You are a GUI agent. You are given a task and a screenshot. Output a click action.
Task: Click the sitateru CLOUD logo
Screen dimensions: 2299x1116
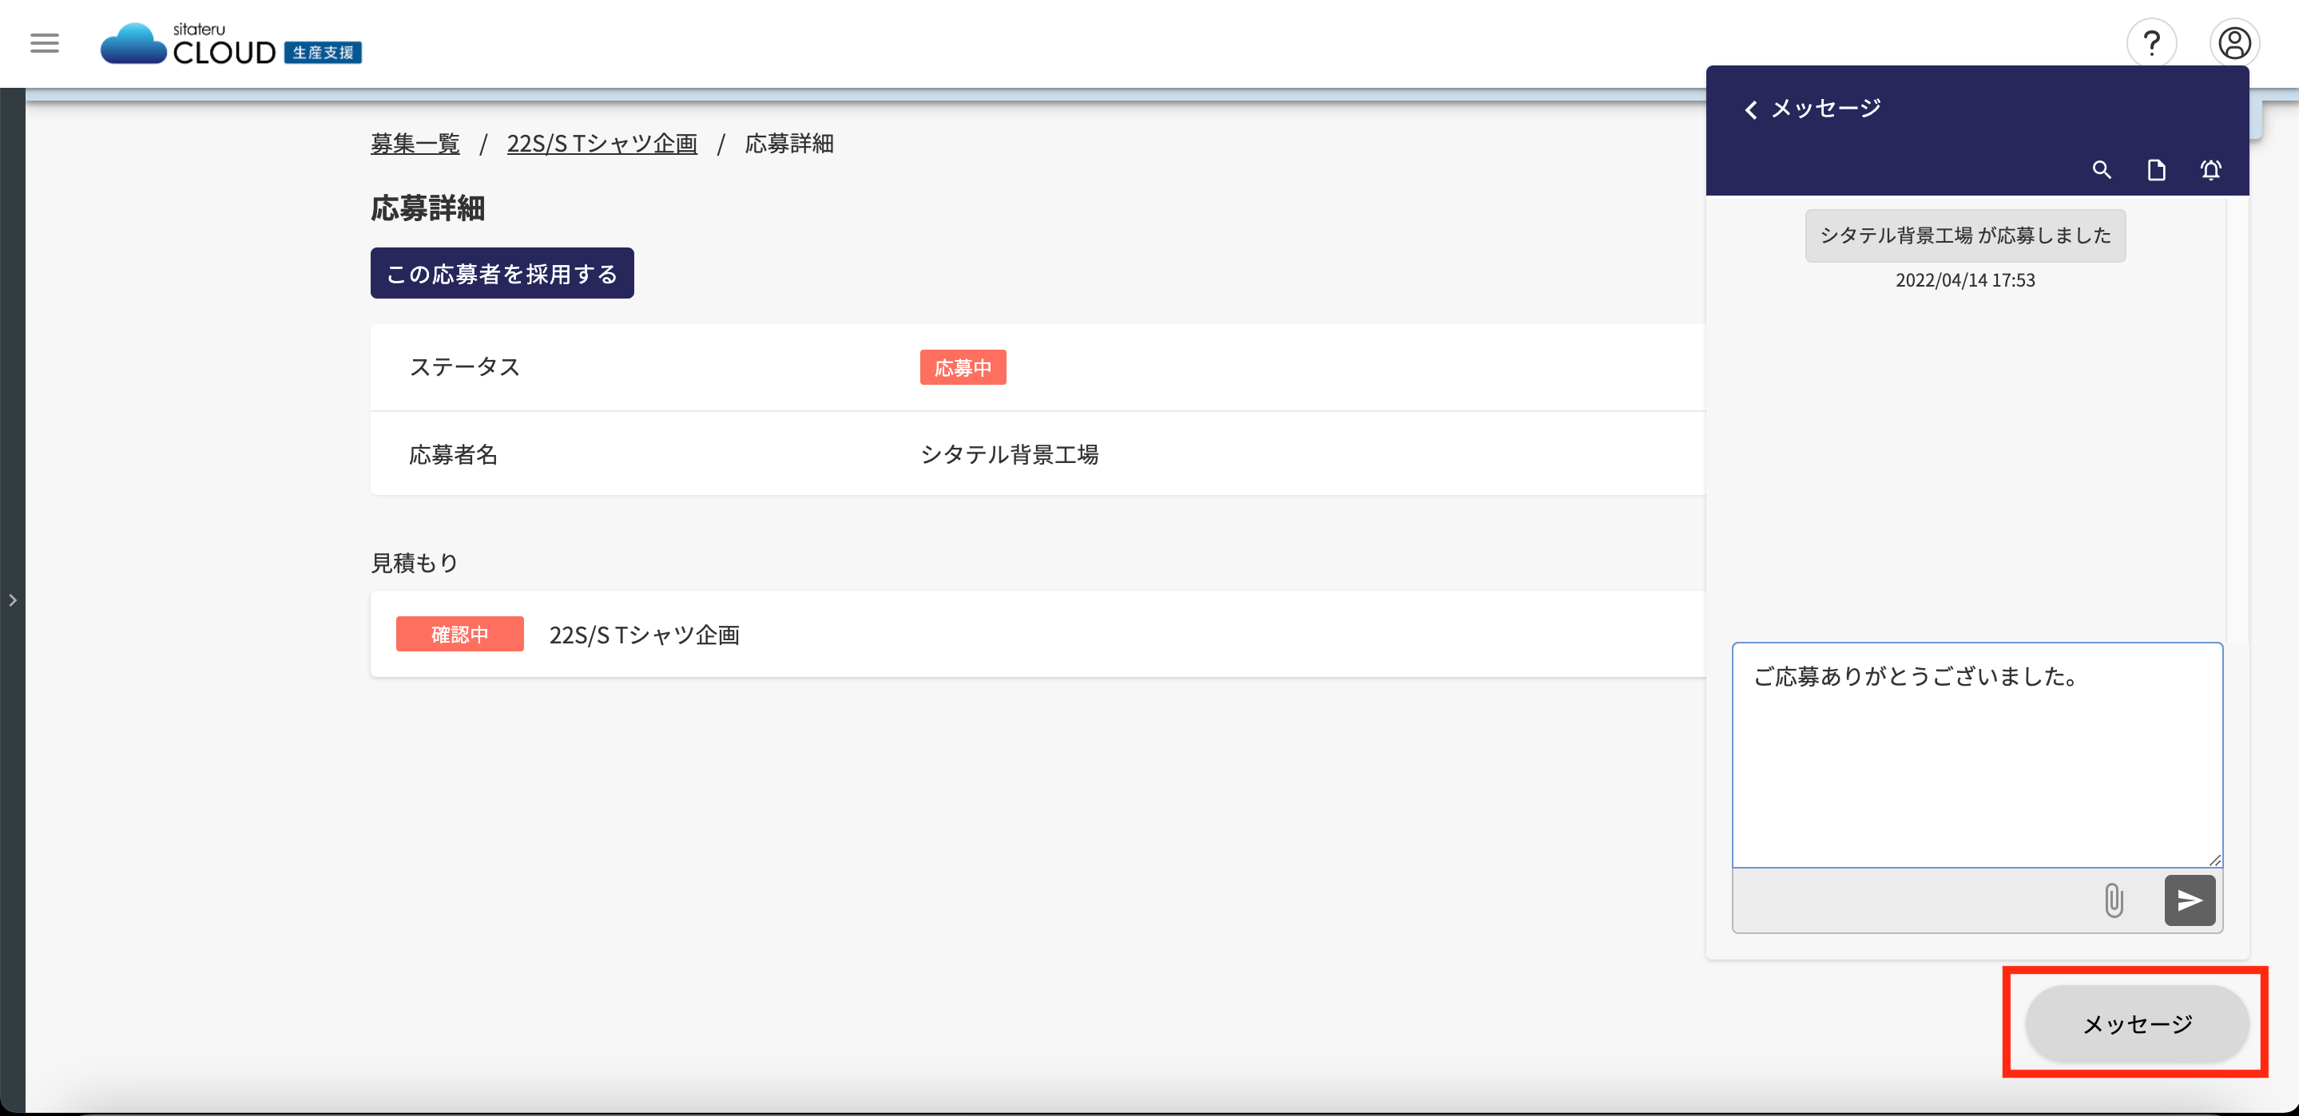[x=230, y=43]
